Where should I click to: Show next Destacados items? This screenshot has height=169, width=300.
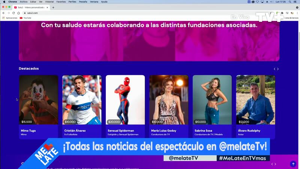point(278,69)
